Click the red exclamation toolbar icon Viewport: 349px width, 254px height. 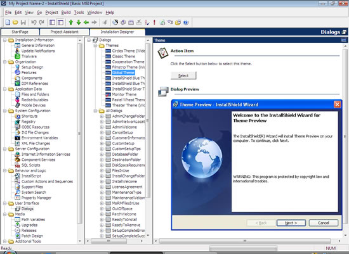154,22
